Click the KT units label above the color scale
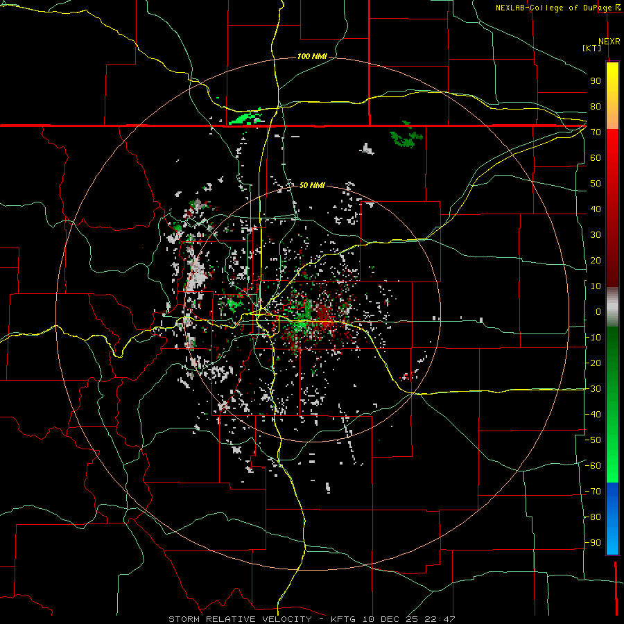Screen dimensions: 624x624 click(592, 48)
